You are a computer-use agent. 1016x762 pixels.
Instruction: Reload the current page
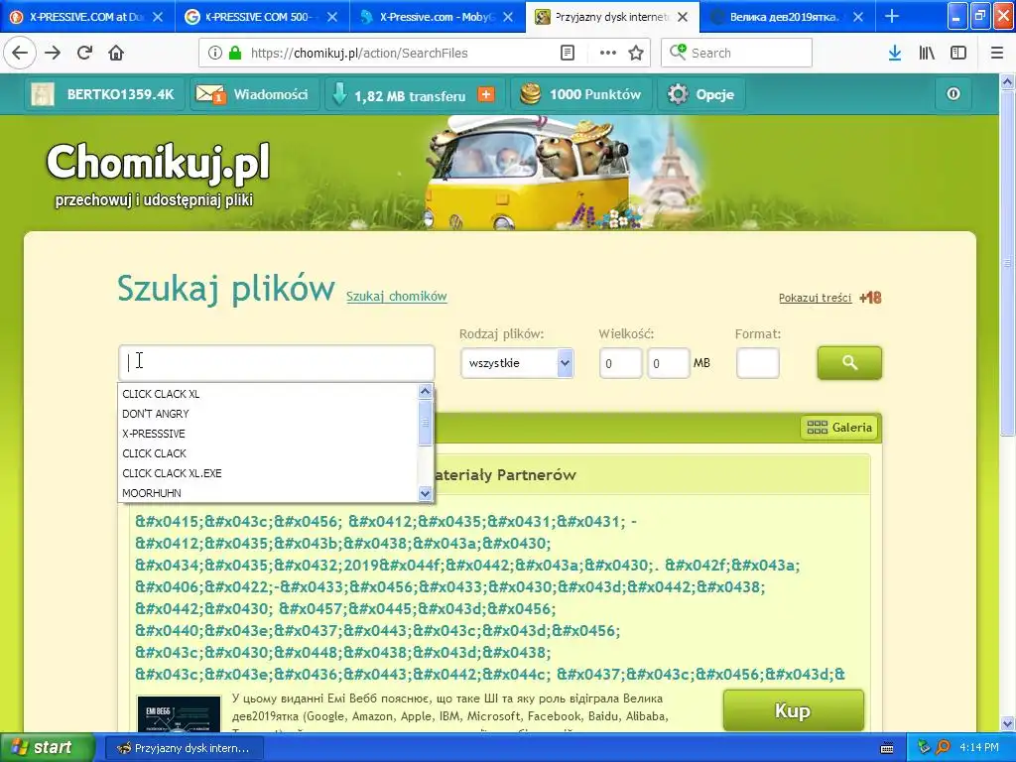tap(84, 54)
